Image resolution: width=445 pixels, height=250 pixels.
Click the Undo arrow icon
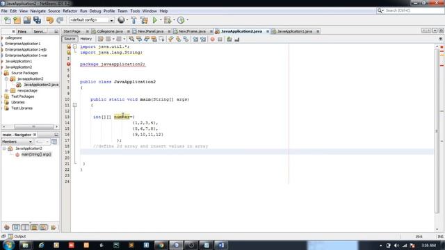(50, 20)
